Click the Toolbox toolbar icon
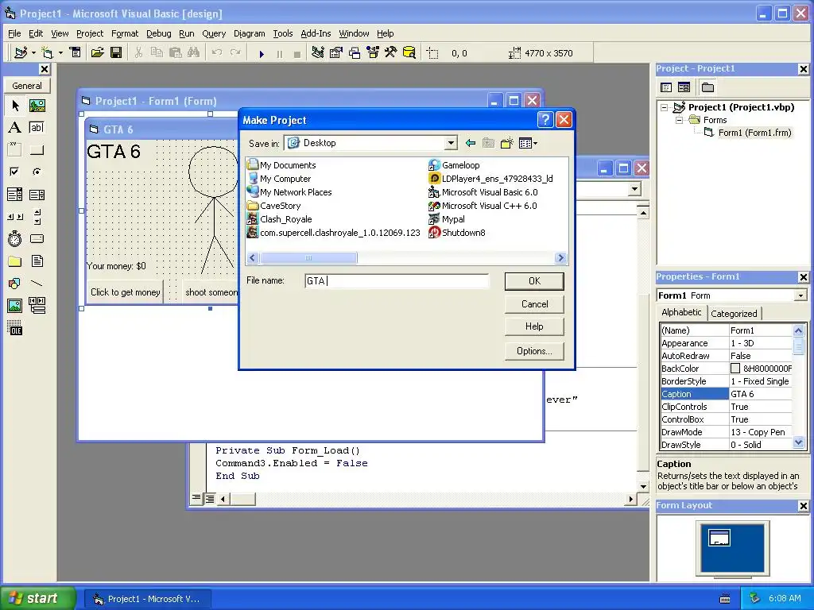The width and height of the screenshot is (814, 610). [390, 52]
